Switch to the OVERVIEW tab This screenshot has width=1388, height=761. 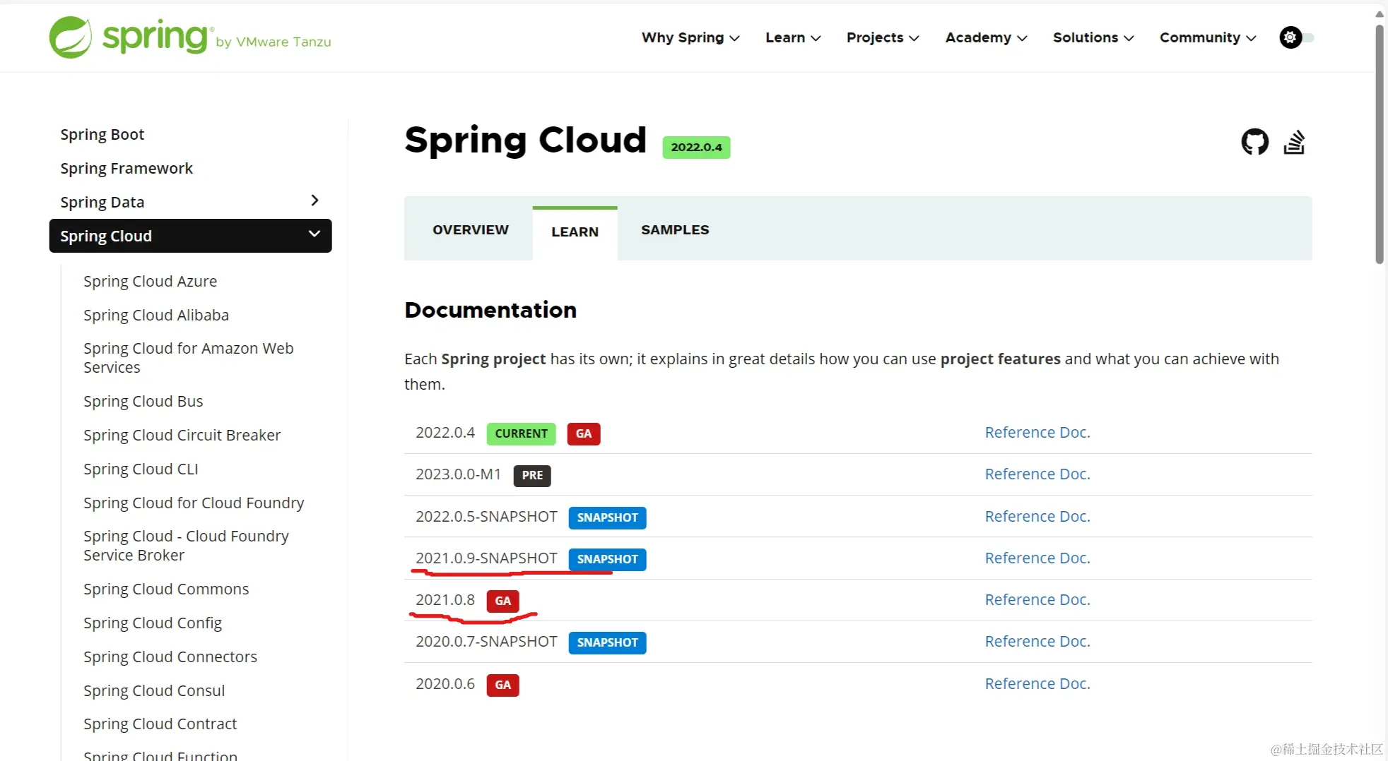pyautogui.click(x=470, y=230)
